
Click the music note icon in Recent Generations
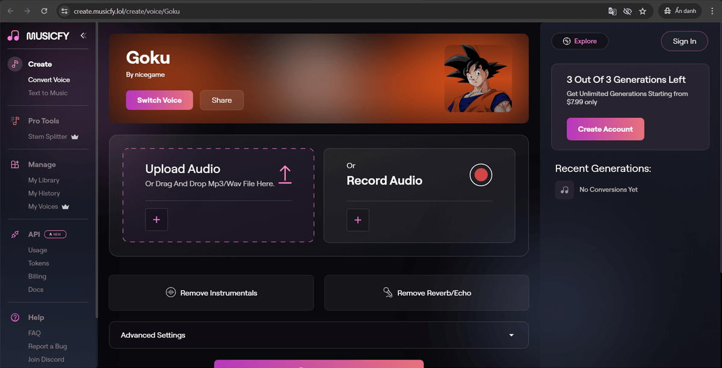click(564, 189)
